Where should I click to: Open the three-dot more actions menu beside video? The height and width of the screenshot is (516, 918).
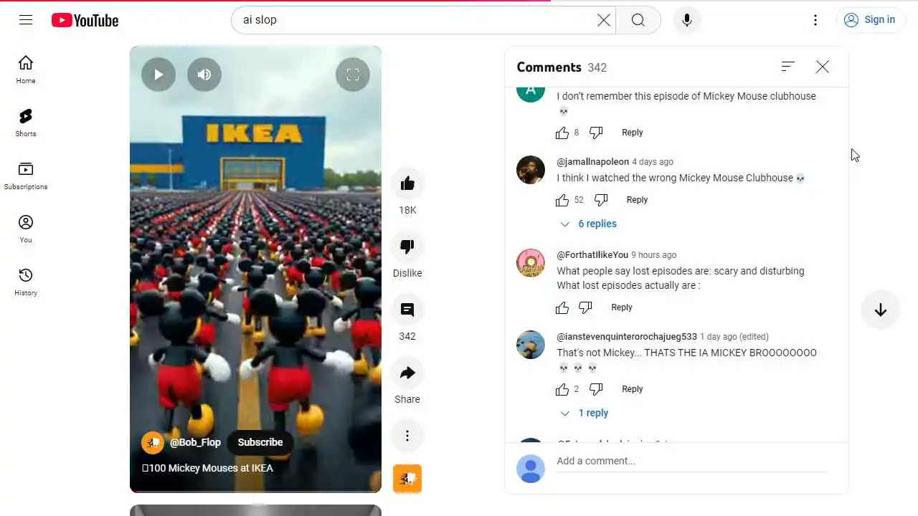(407, 436)
